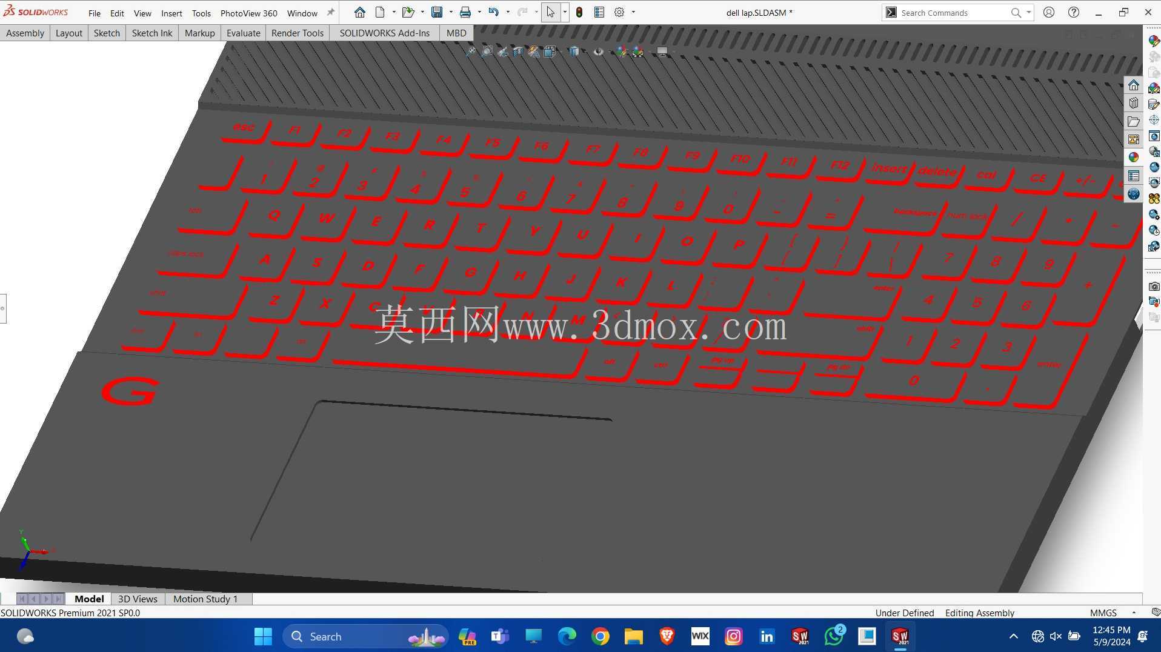
Task: Toggle Hide/Show Items eye icon
Action: pos(598,52)
